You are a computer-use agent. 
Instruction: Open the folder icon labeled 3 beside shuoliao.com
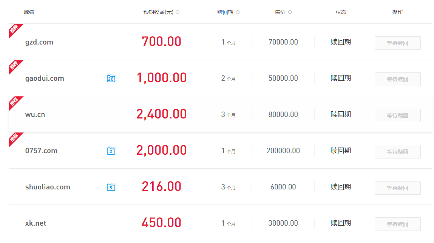[111, 187]
